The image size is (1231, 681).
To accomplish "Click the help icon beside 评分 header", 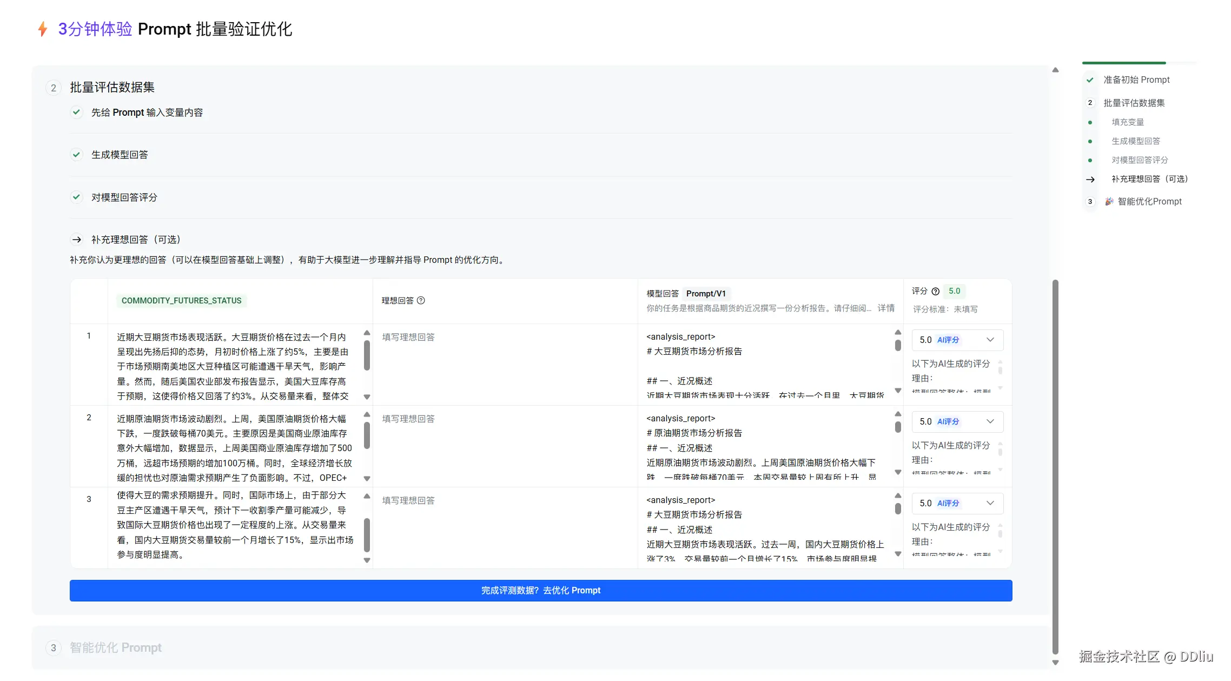I will coord(935,292).
